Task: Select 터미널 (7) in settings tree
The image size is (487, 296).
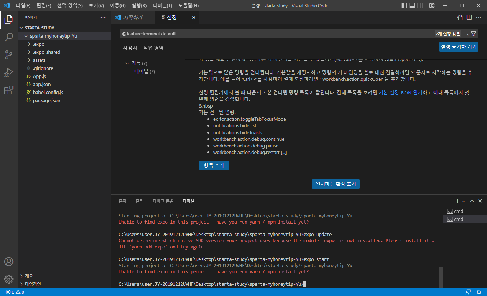Action: pyautogui.click(x=144, y=71)
